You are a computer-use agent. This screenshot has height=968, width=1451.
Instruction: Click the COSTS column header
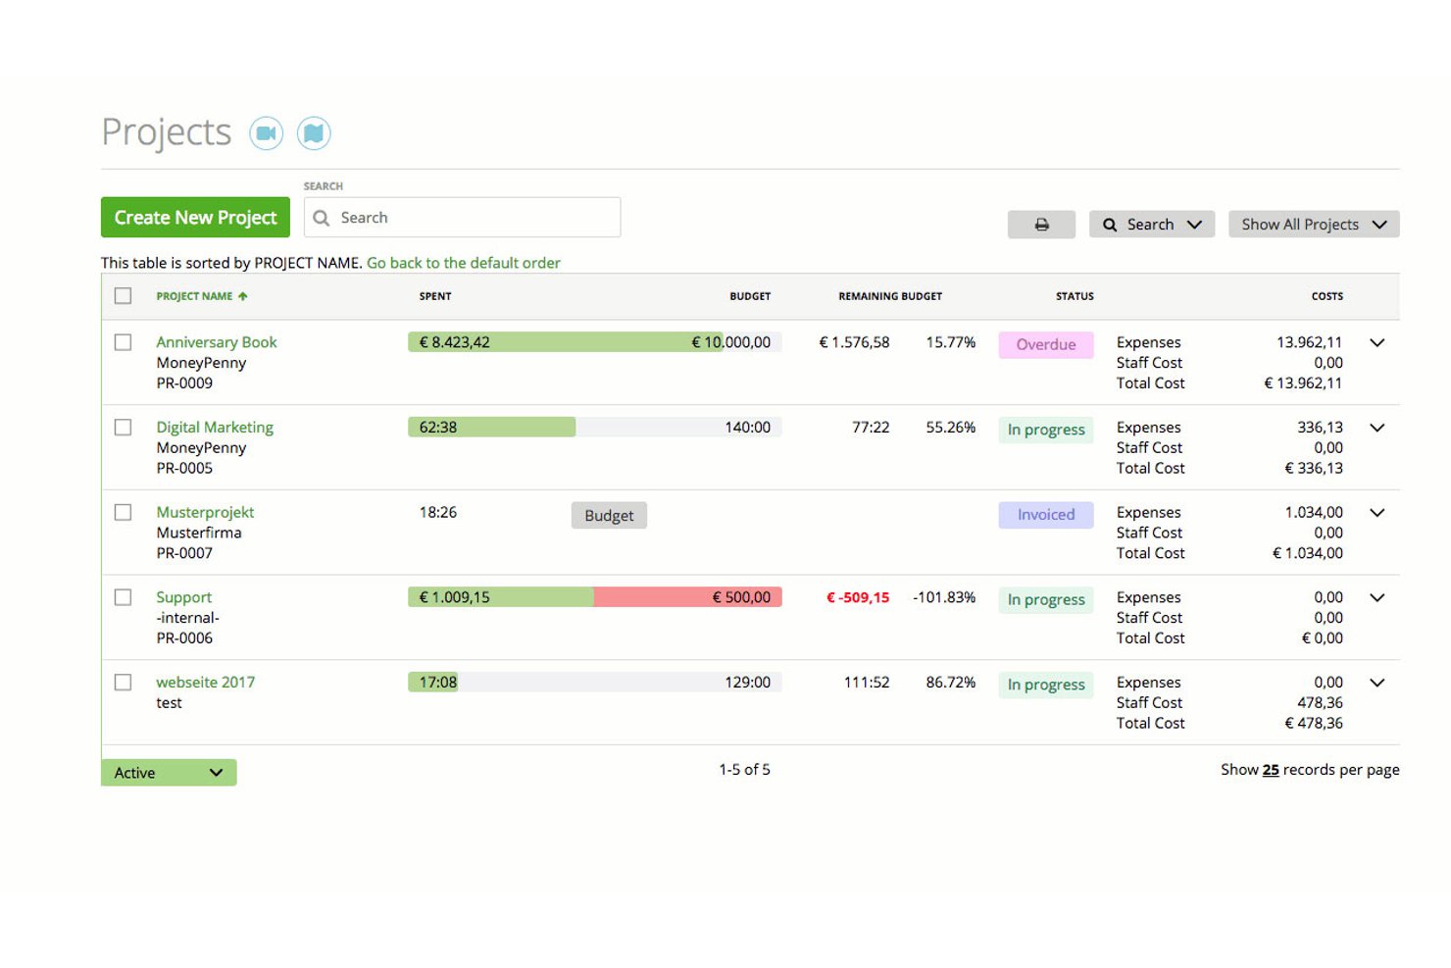tap(1327, 296)
